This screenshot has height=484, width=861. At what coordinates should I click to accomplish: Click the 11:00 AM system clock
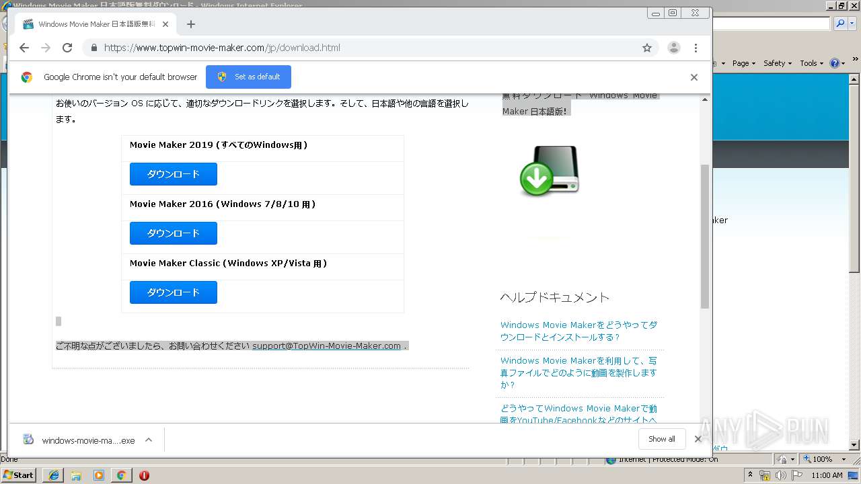tap(827, 475)
